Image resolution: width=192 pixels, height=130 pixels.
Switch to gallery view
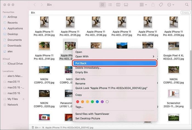(126, 5)
